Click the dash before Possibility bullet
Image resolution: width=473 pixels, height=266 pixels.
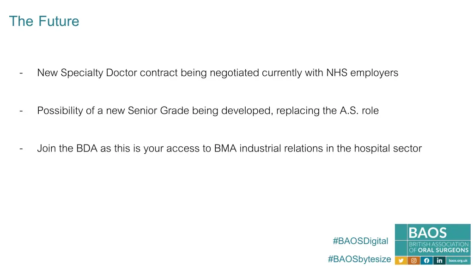click(x=21, y=111)
